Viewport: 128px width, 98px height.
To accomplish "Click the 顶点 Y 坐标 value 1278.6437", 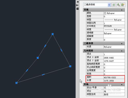I will pos(114,61).
